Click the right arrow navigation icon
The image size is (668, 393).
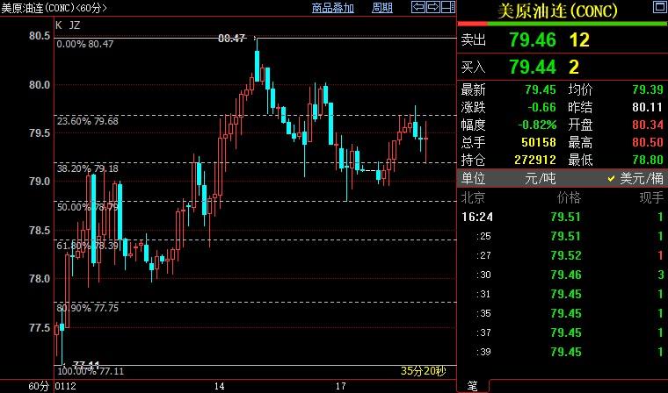(432, 8)
